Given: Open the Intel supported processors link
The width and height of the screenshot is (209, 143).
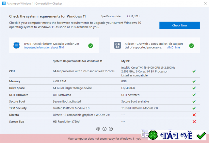Looking at the screenshot, I should point(178,48).
